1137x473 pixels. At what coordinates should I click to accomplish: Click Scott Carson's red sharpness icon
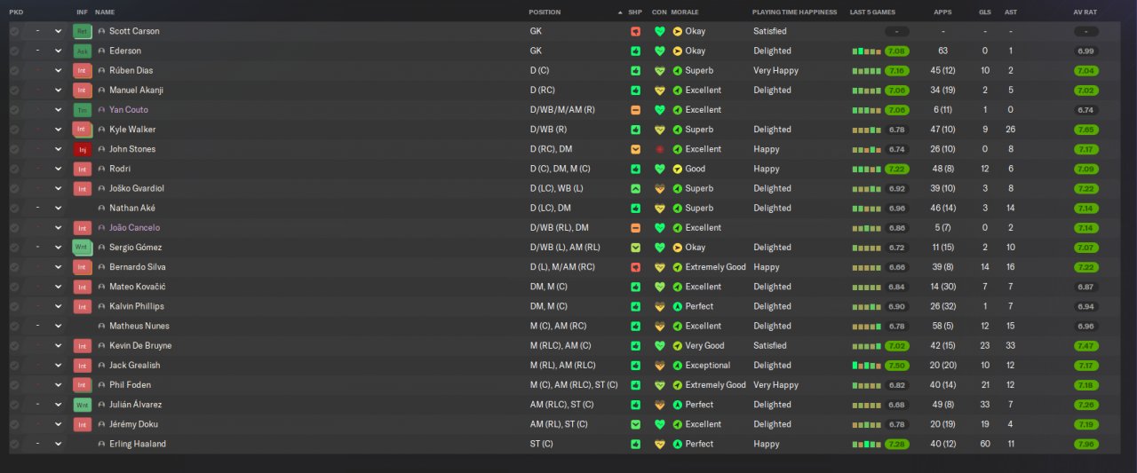pyautogui.click(x=635, y=31)
